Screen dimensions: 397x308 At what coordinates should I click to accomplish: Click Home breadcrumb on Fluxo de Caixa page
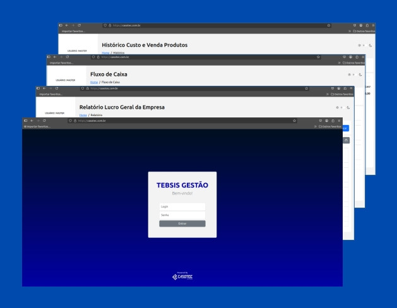(94, 82)
